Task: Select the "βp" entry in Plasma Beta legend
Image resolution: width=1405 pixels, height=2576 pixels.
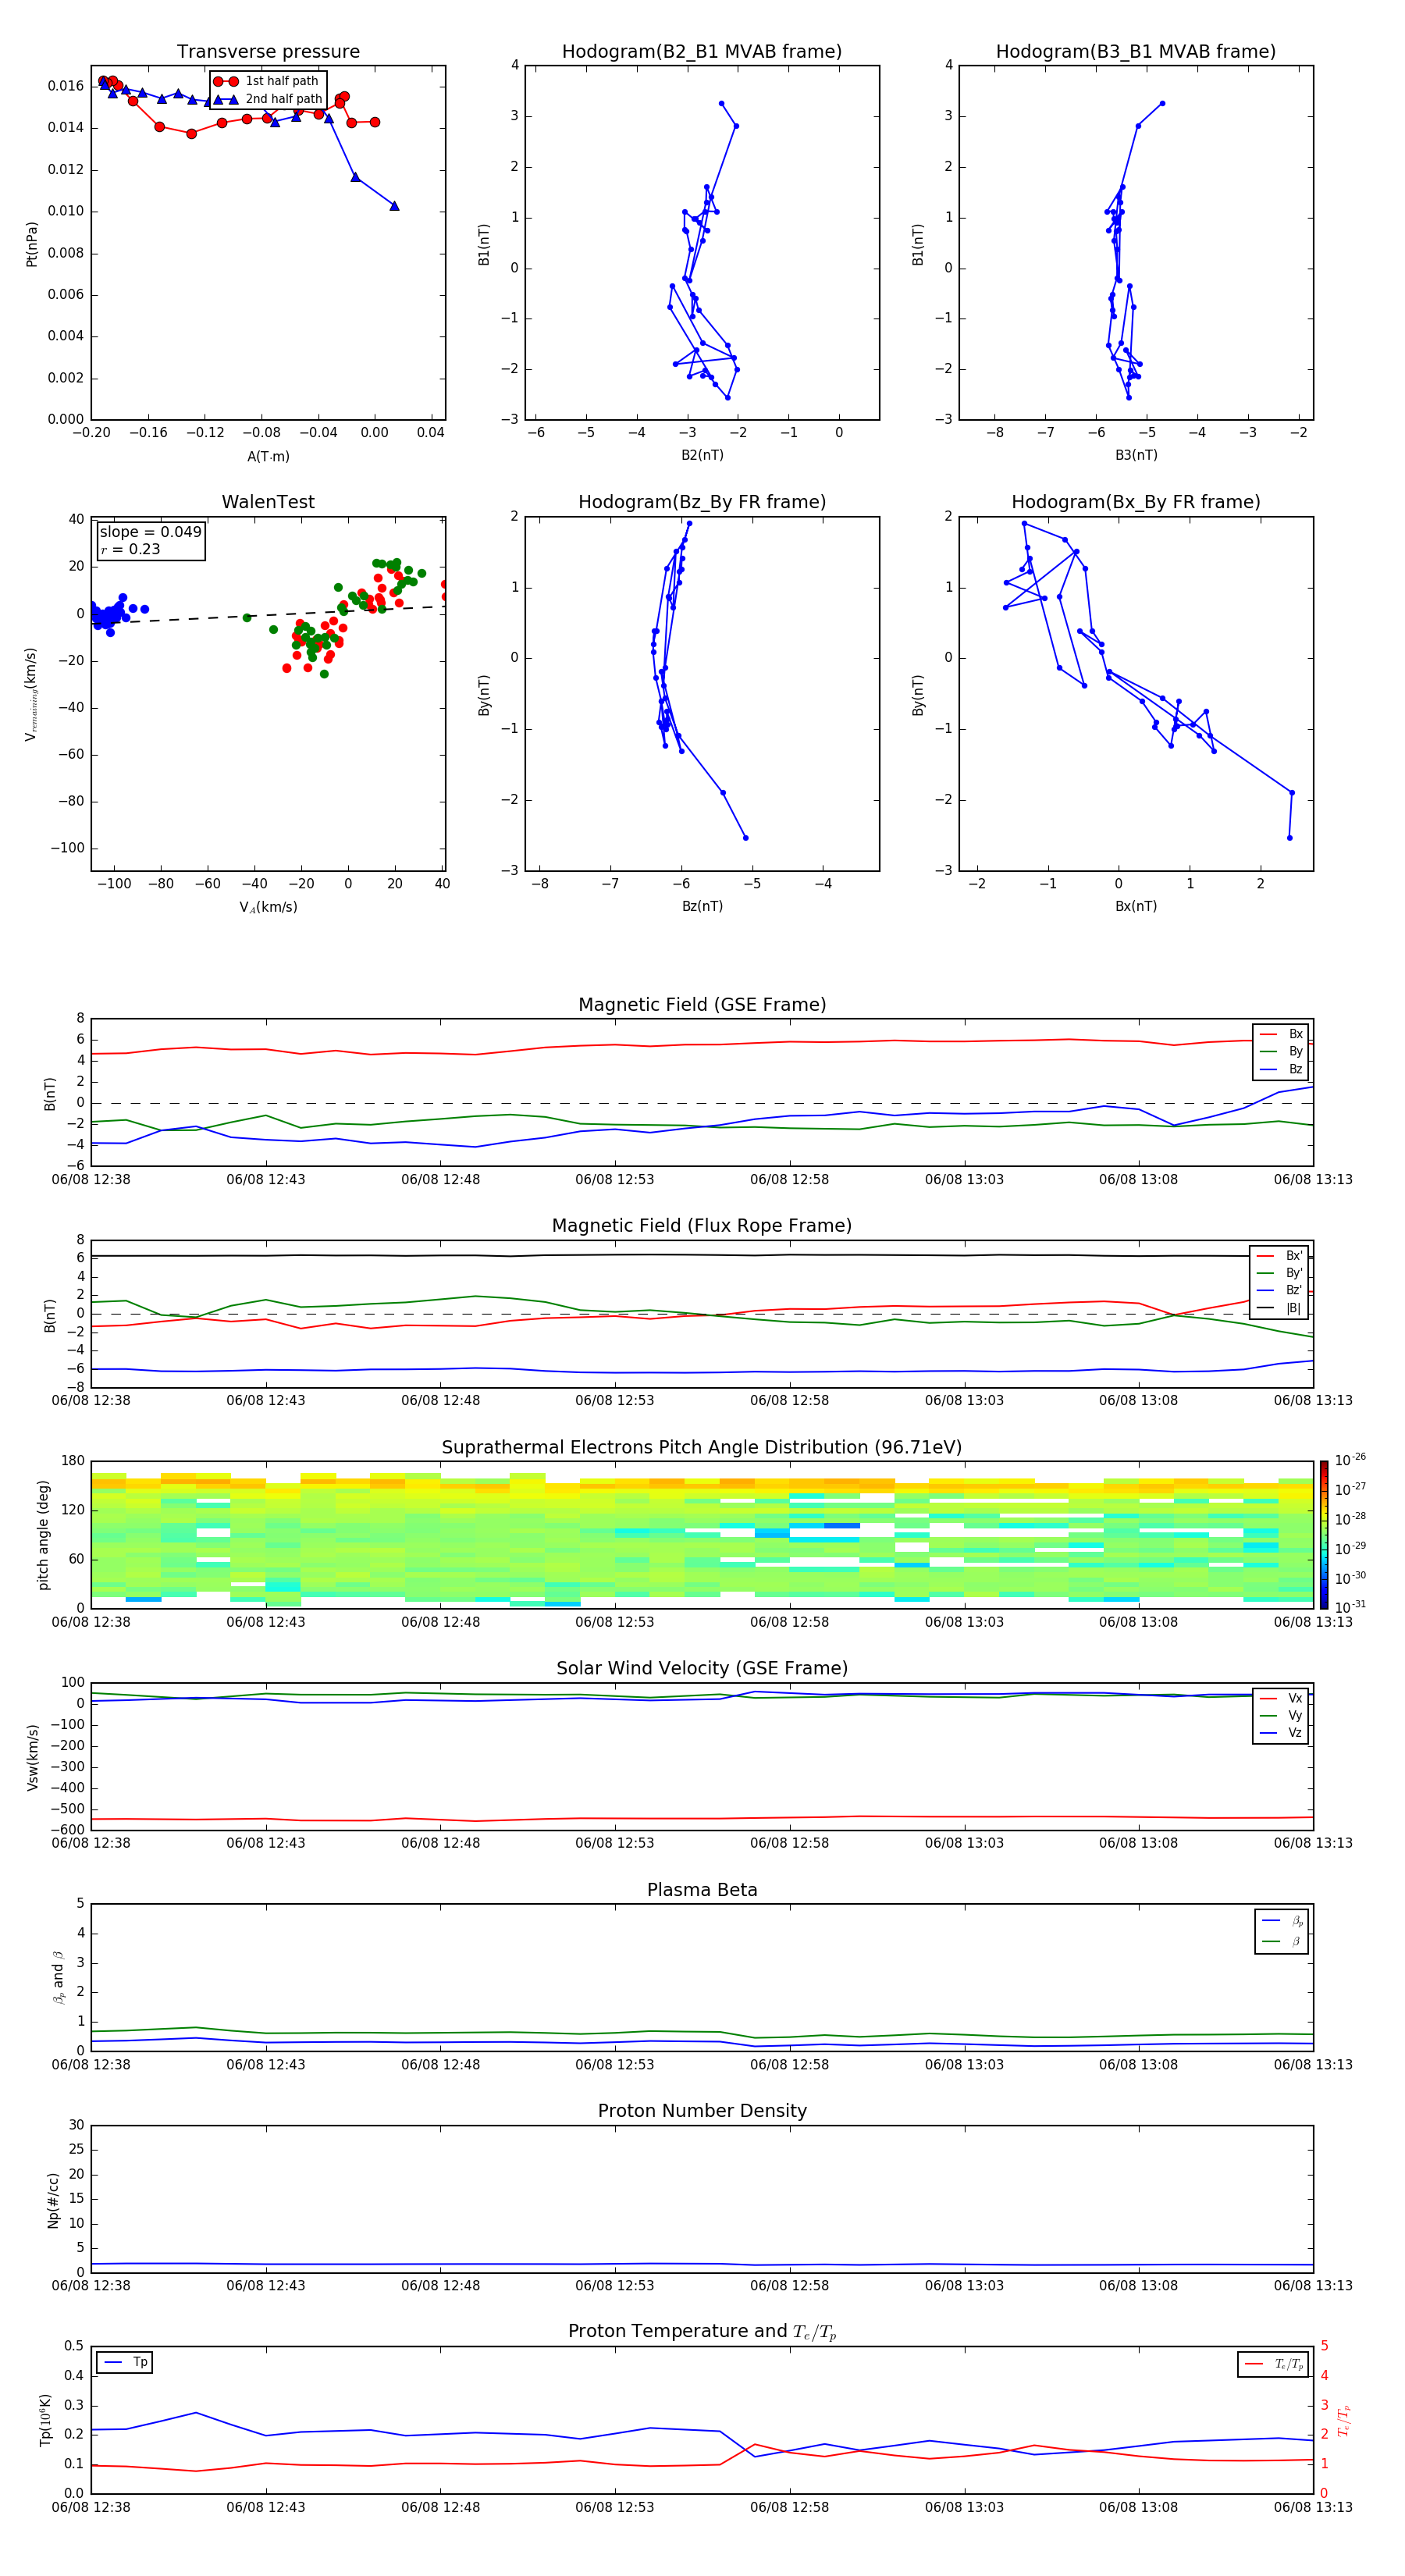Action: tap(1282, 1921)
